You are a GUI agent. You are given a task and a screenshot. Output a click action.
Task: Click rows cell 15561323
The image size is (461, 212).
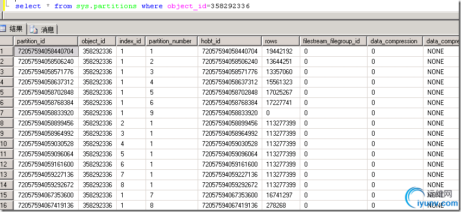click(281, 82)
